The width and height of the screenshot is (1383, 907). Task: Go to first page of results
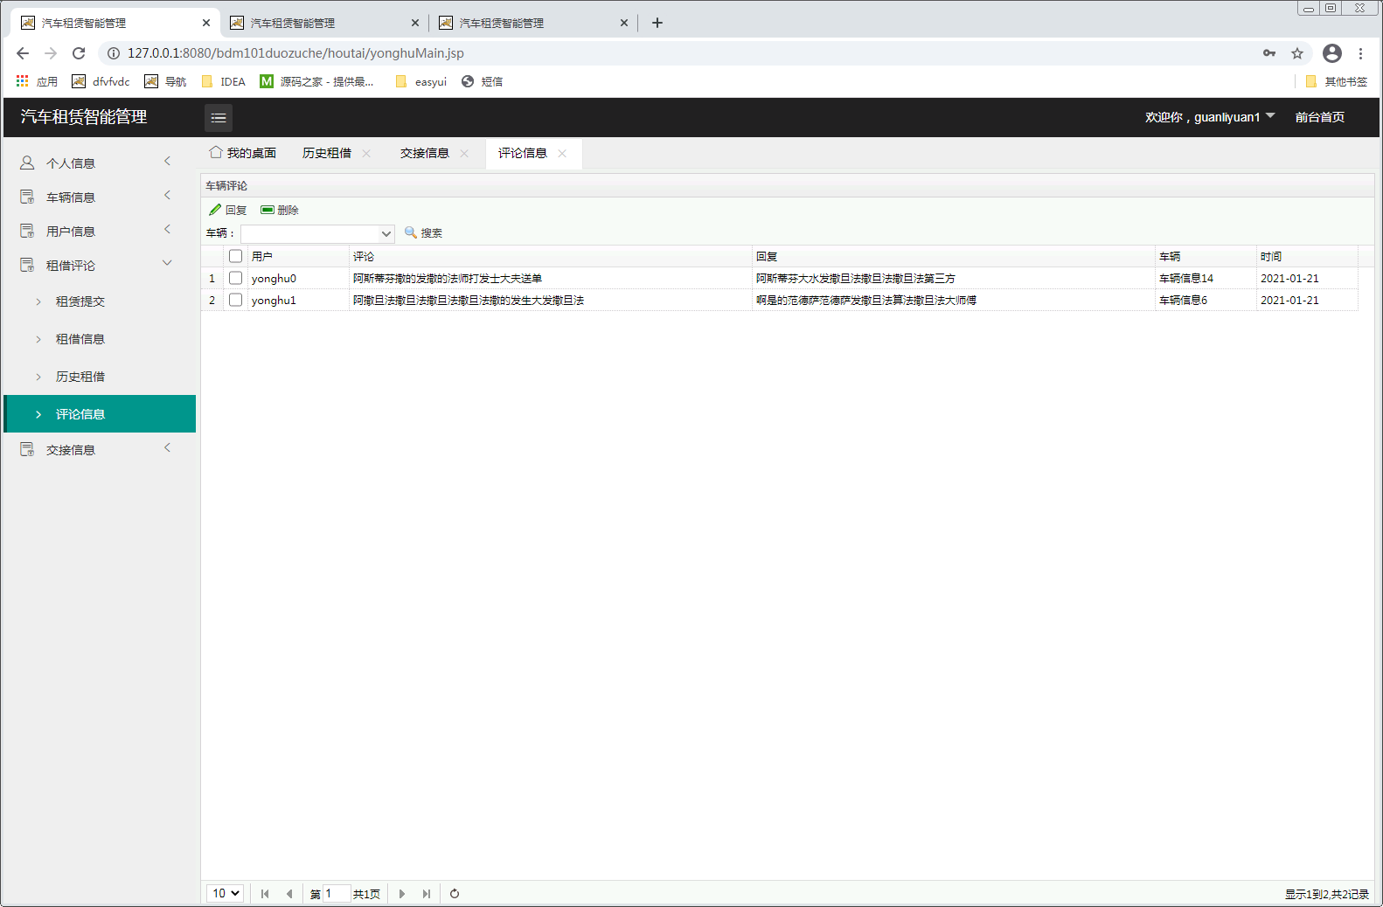[x=265, y=894]
